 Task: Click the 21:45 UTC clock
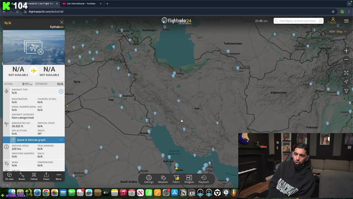click(x=261, y=21)
